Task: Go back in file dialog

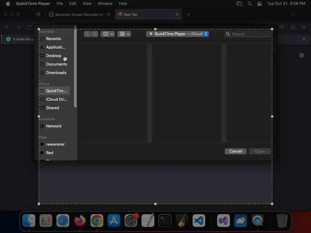Action: (87, 34)
